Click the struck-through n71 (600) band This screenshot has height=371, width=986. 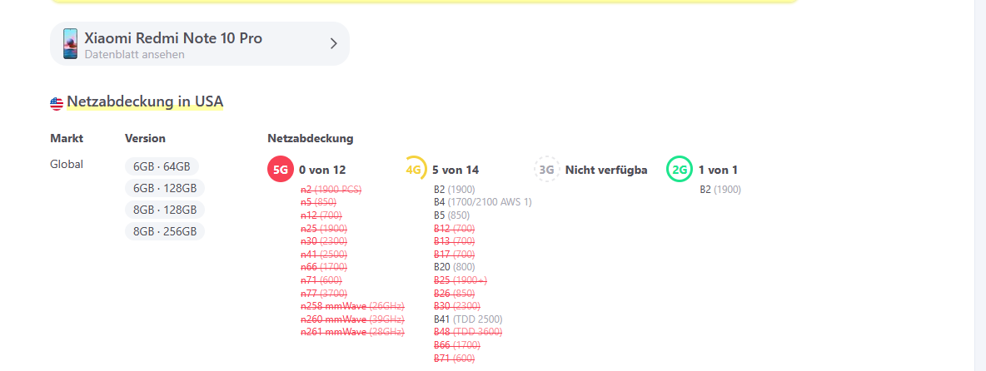[321, 280]
